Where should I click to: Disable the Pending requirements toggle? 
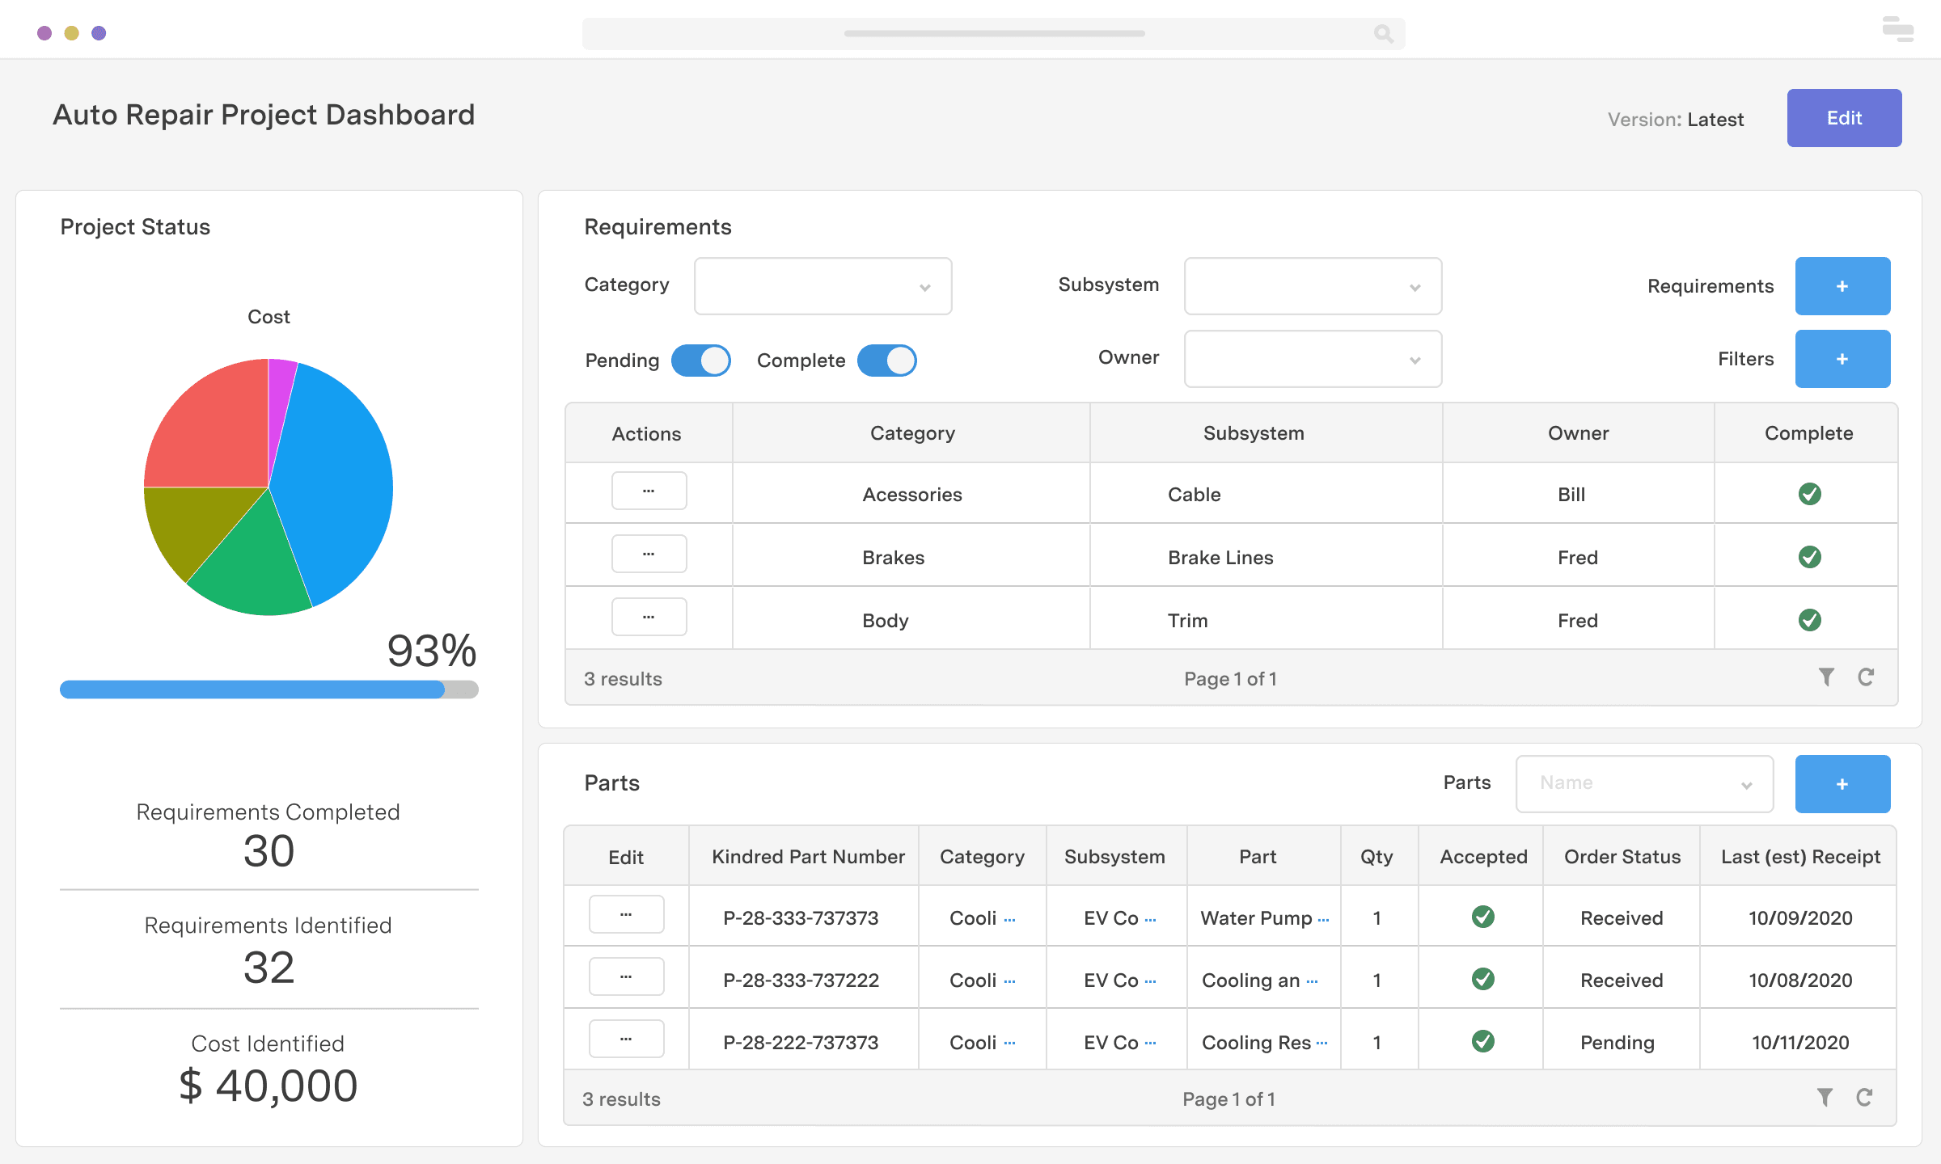tap(700, 361)
